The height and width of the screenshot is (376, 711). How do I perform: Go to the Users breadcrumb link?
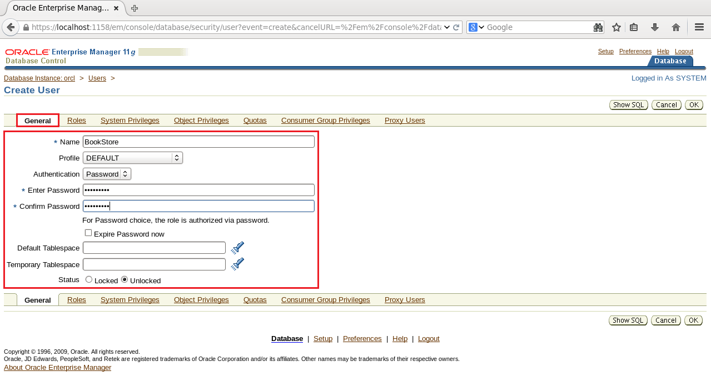[97, 78]
